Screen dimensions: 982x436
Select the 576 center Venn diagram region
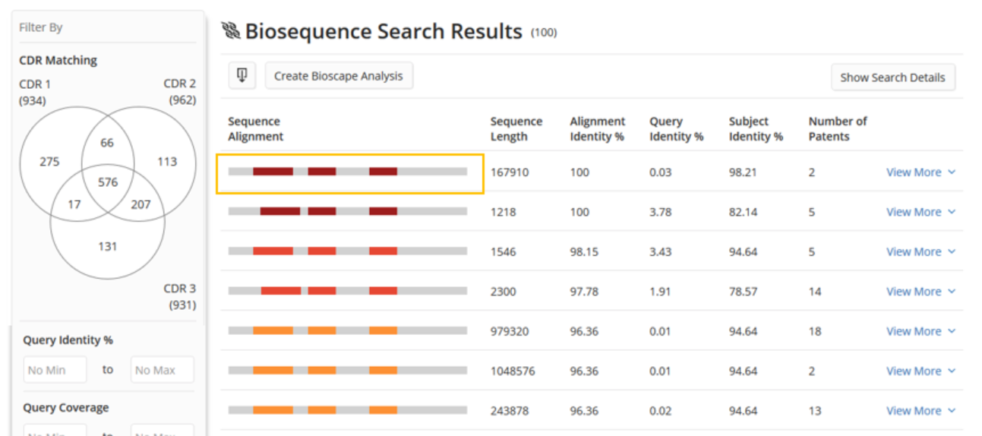pos(107,182)
